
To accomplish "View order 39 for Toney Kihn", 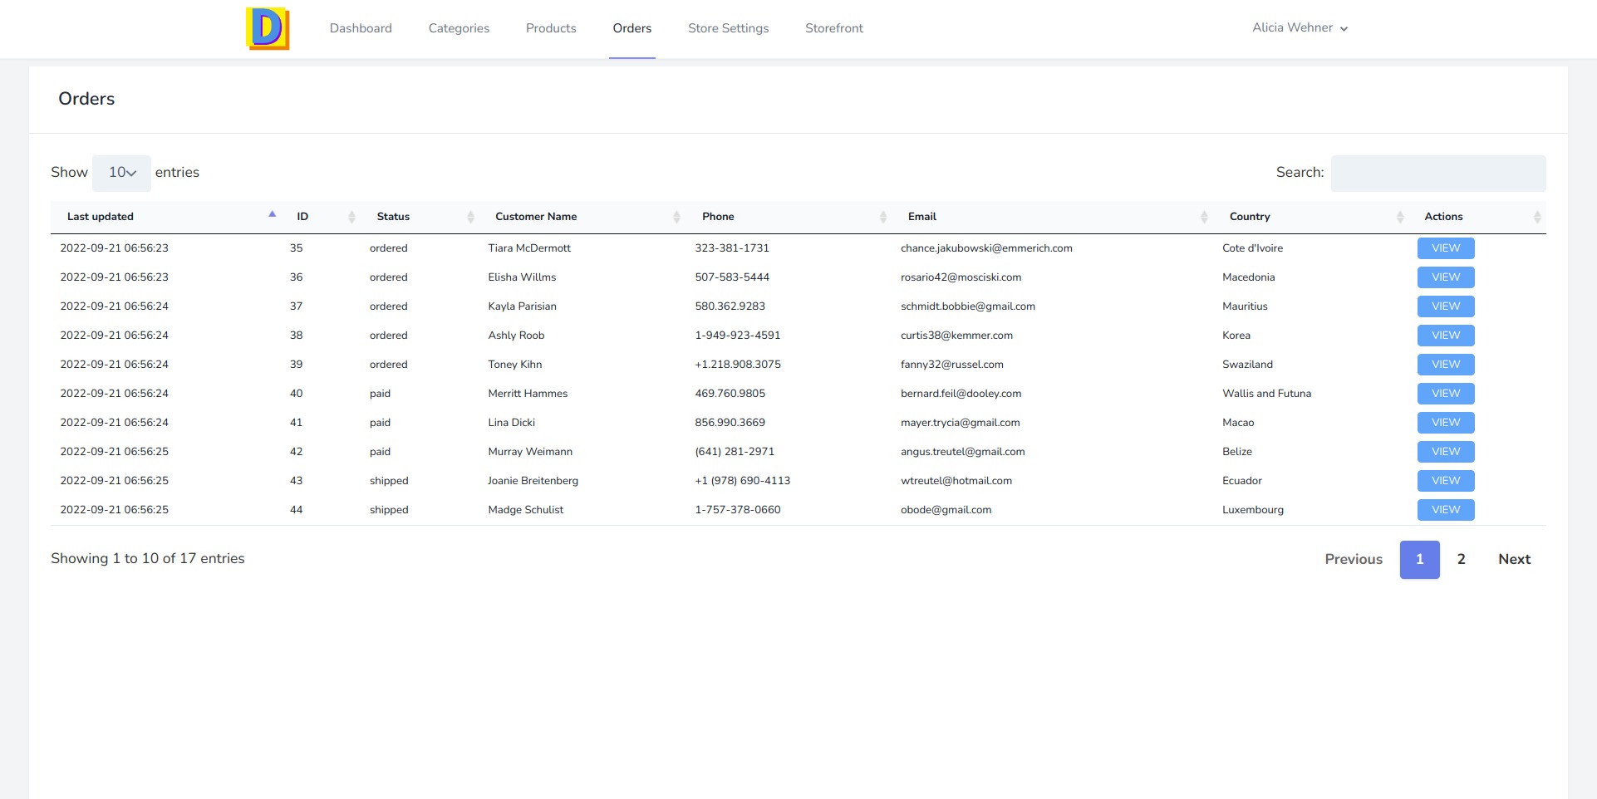I will 1446,365.
